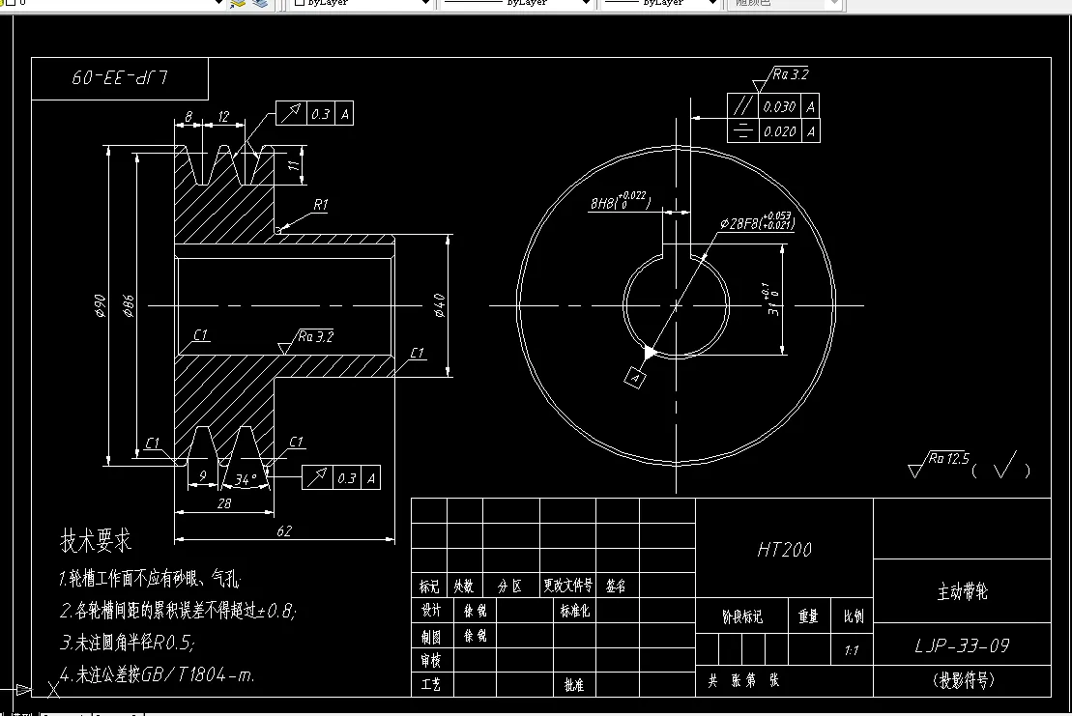
Task: Click the '0.030' parallelism tolerance value
Action: point(779,106)
